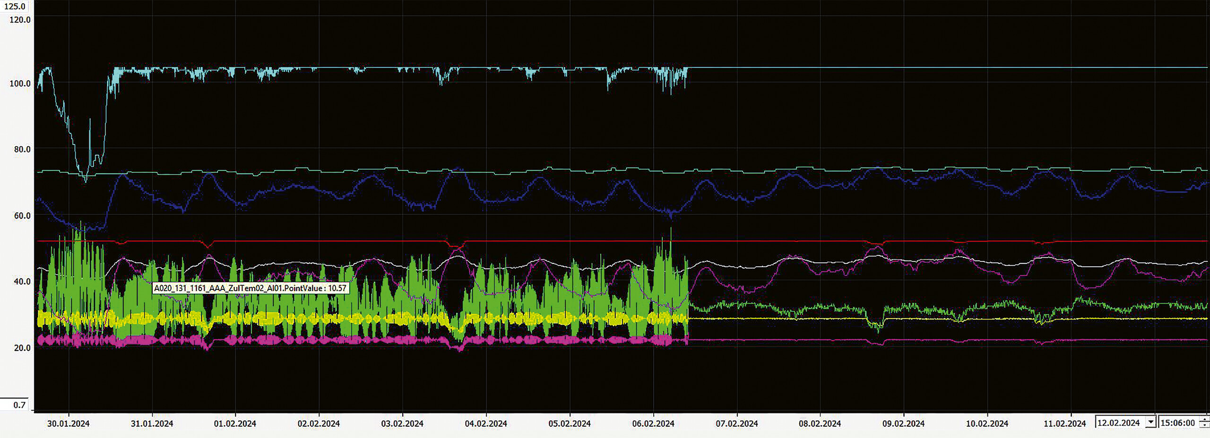Select the 31.01.2024 marker on the time axis
Screen dimensions: 1210x438
[x=152, y=423]
